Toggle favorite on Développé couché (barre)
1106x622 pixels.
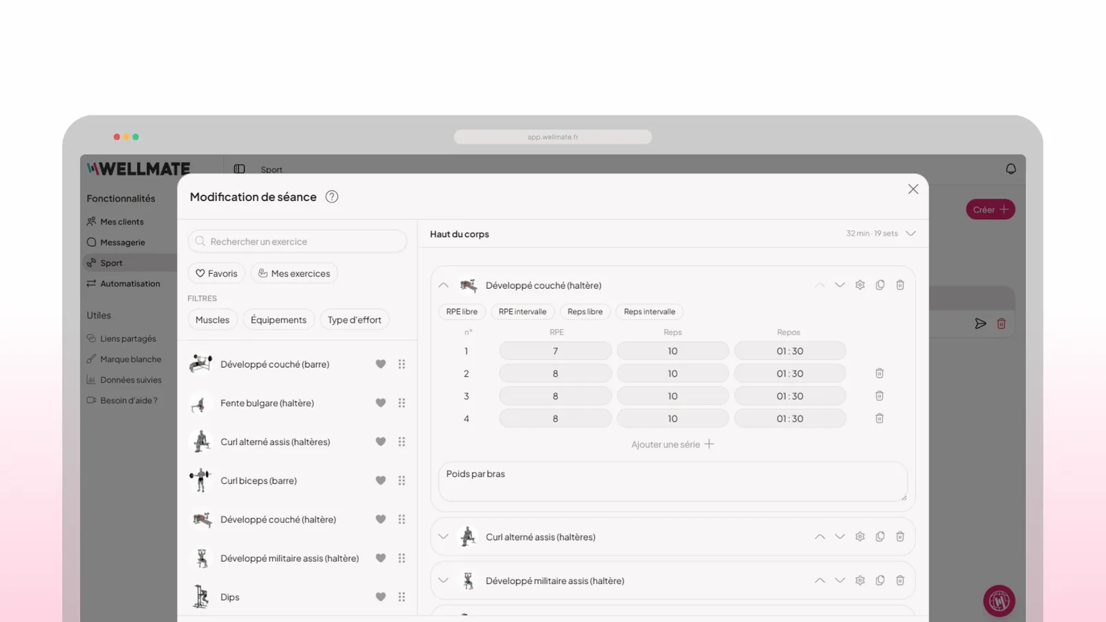click(381, 364)
